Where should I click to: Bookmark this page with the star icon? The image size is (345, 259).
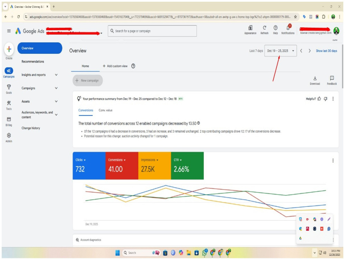(295, 17)
